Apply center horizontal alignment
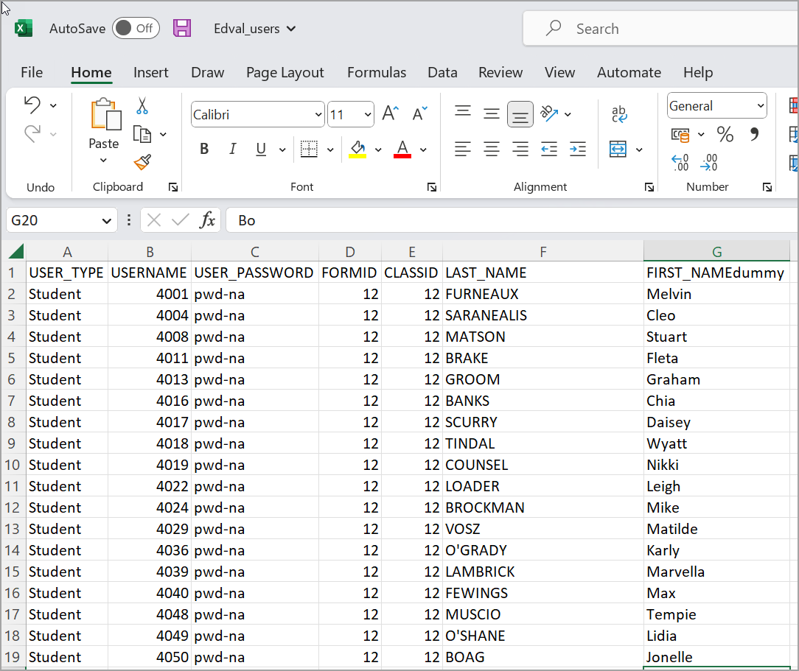The height and width of the screenshot is (671, 799). click(x=492, y=150)
